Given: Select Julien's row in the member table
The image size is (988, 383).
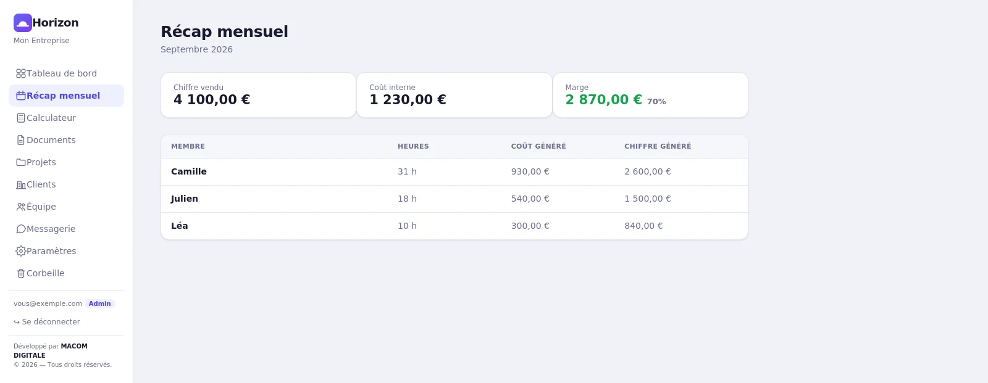Looking at the screenshot, I should [x=454, y=199].
